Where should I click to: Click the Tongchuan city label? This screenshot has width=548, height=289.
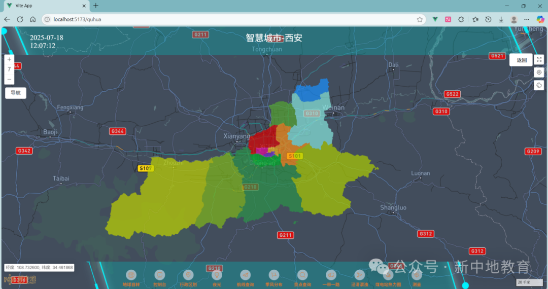267,49
